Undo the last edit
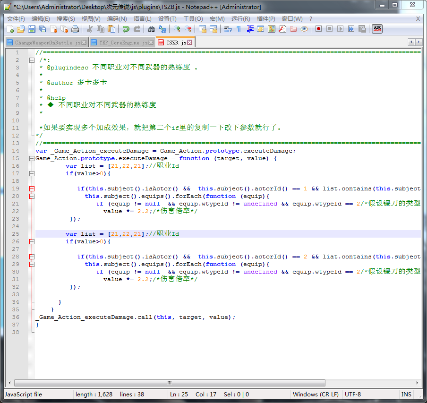Image resolution: width=427 pixels, height=403 pixels. point(126,29)
